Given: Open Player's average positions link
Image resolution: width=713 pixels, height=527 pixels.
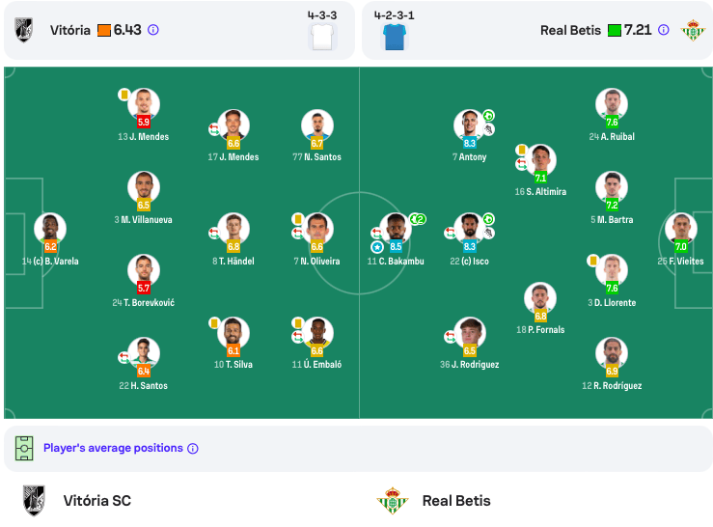Looking at the screenshot, I should coord(113,448).
